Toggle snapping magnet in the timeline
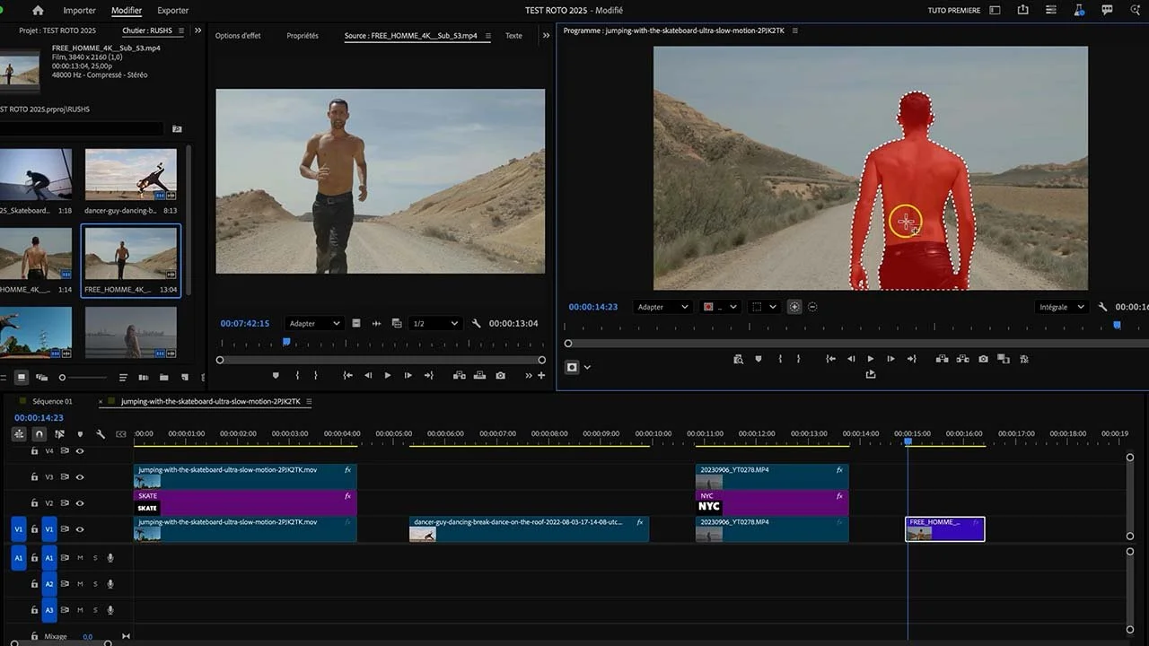The height and width of the screenshot is (646, 1149). click(x=39, y=434)
